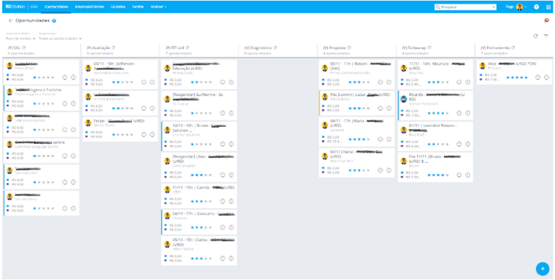Open the filter icon above the pipeline columns

point(545,35)
